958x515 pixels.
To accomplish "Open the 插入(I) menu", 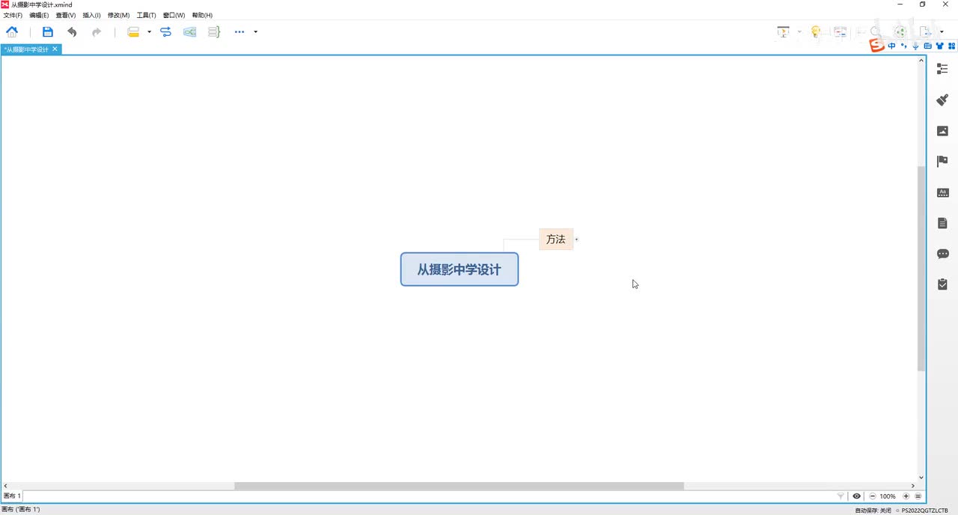I will pos(91,15).
